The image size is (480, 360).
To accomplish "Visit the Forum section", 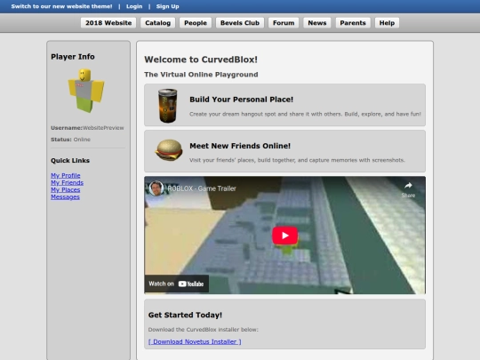I will tap(284, 23).
